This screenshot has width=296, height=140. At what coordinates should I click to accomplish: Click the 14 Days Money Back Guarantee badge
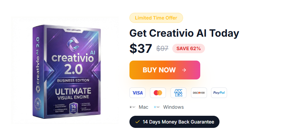[174, 122]
